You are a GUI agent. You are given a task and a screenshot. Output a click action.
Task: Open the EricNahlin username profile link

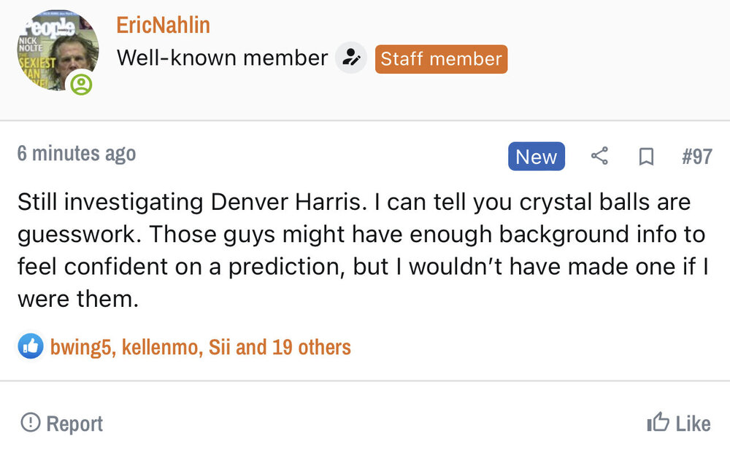[163, 26]
